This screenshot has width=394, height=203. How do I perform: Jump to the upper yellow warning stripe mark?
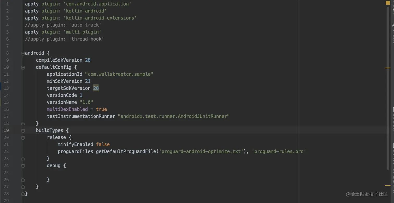[x=388, y=68]
